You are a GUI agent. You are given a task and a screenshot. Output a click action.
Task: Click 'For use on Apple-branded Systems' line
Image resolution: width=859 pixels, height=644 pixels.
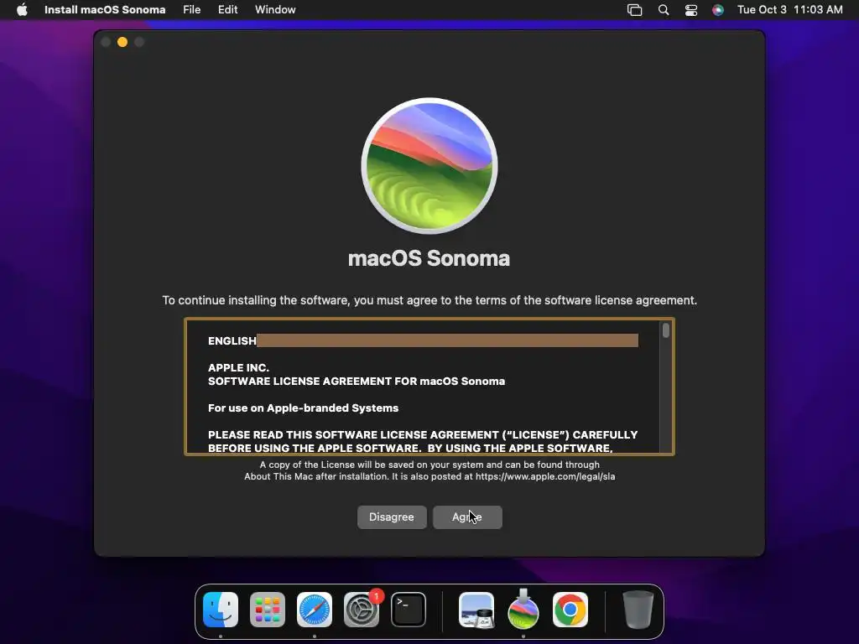303,408
